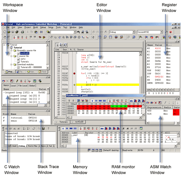This screenshot has height=178, width=182.
Task: Open the Debug configuration dropdown
Action: [134, 32]
